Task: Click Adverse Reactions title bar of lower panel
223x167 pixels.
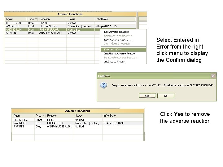Action: click(78, 111)
